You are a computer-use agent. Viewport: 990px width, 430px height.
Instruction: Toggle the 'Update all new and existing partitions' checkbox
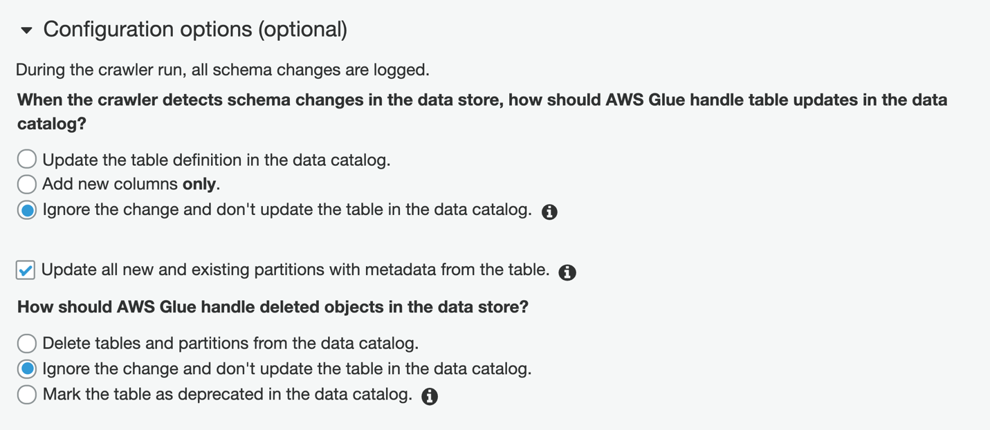point(26,270)
